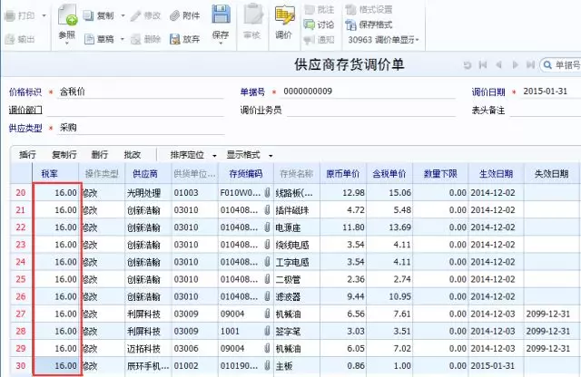Click the 存货编码 column header
The image size is (581, 377).
[246, 174]
